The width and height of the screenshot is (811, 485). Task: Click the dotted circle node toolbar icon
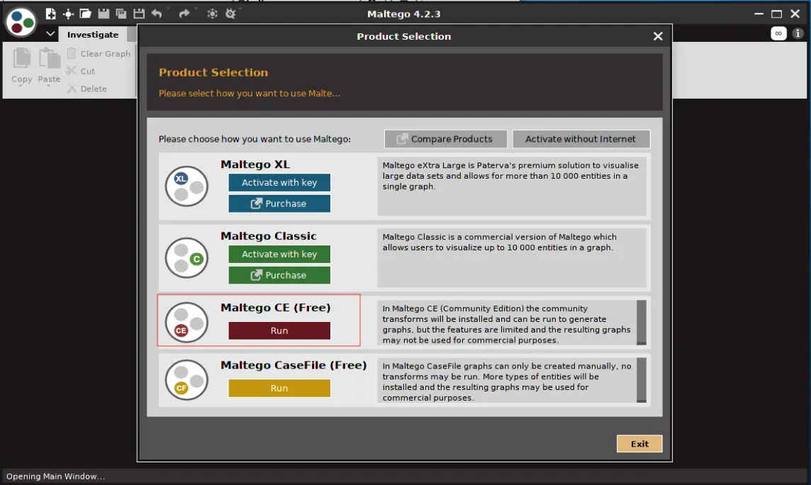pyautogui.click(x=212, y=13)
